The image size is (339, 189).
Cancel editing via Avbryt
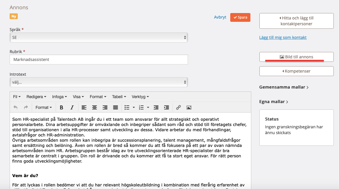click(x=220, y=17)
